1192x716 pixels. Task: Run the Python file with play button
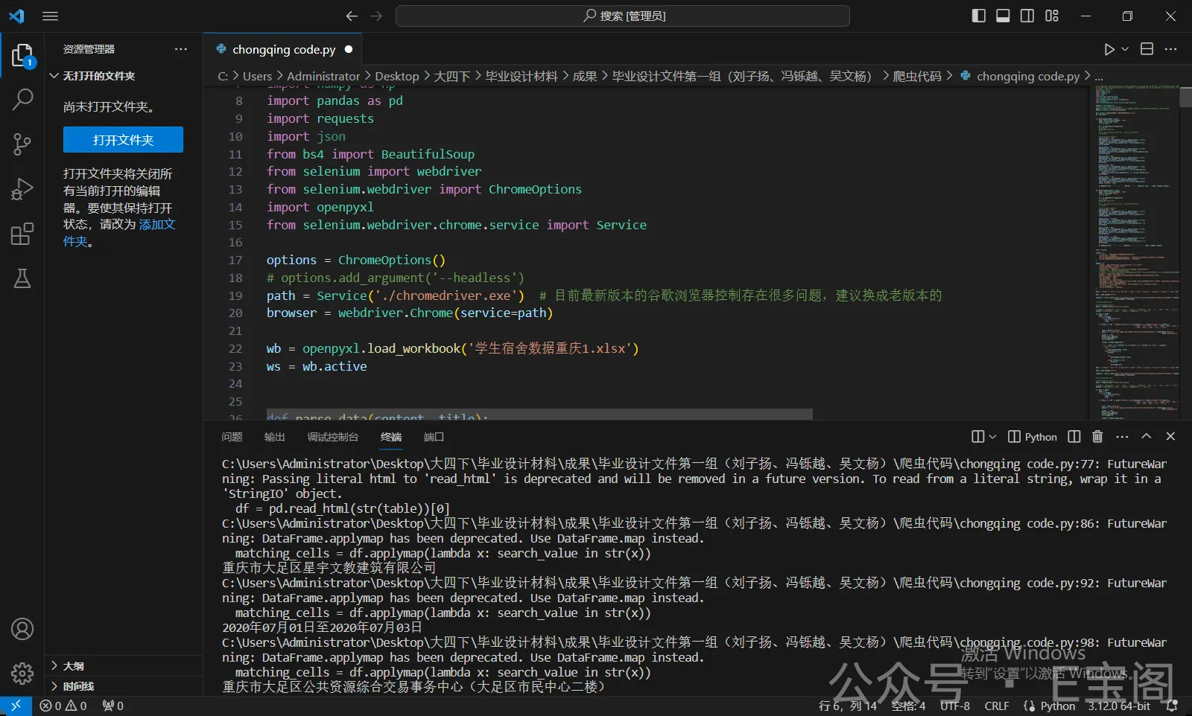coord(1109,49)
